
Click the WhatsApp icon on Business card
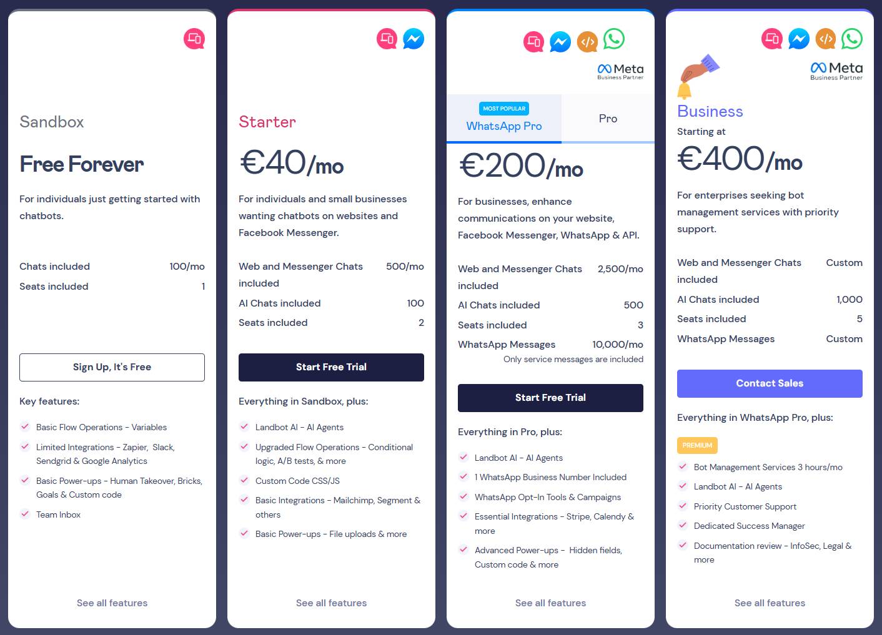click(852, 39)
